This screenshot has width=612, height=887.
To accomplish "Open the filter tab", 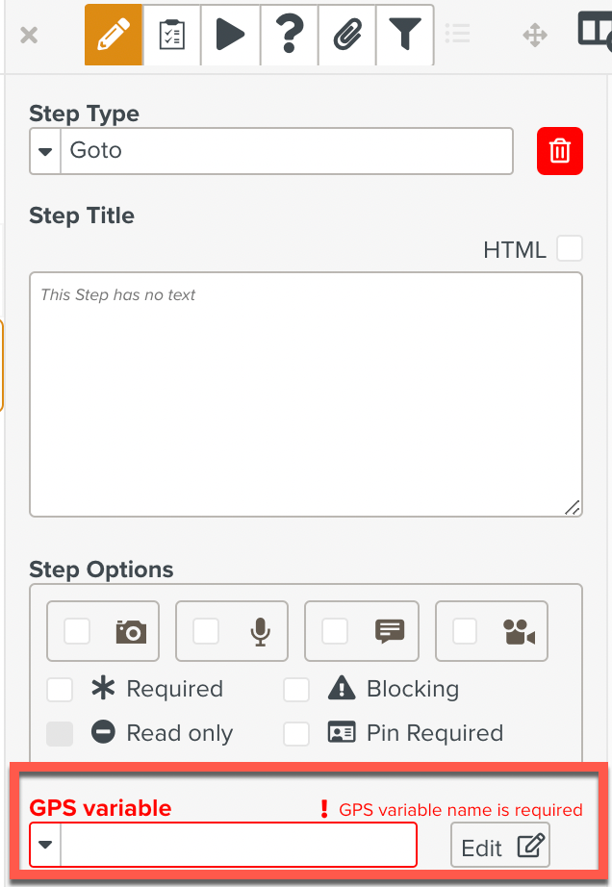I will pyautogui.click(x=405, y=35).
